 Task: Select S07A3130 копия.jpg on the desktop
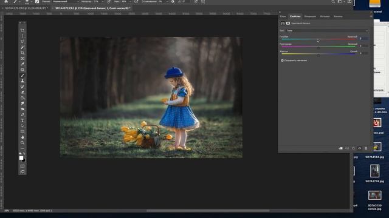pyautogui.click(x=374, y=200)
